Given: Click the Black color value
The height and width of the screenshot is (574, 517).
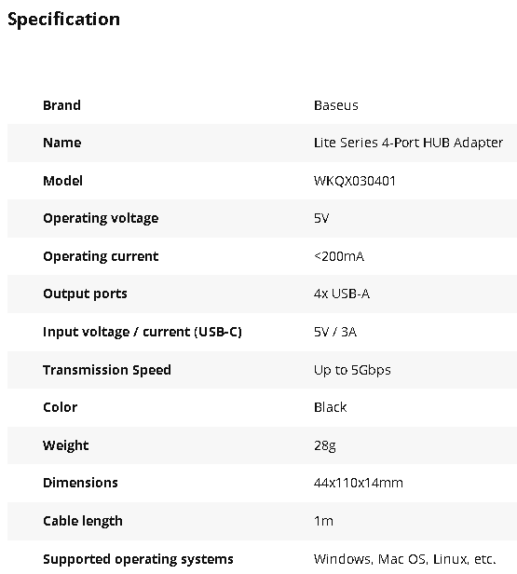Looking at the screenshot, I should 331,407.
